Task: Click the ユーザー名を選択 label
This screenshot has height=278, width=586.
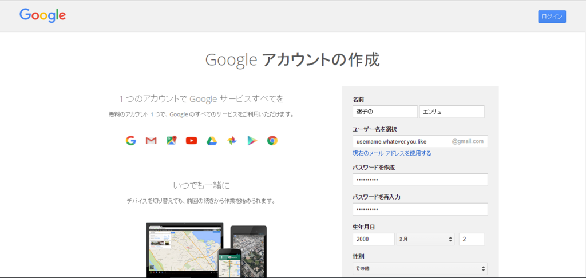Action: point(374,129)
